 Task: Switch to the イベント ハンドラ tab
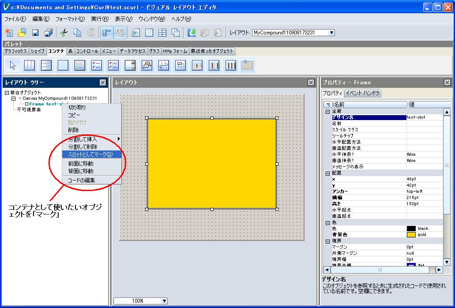pos(362,93)
